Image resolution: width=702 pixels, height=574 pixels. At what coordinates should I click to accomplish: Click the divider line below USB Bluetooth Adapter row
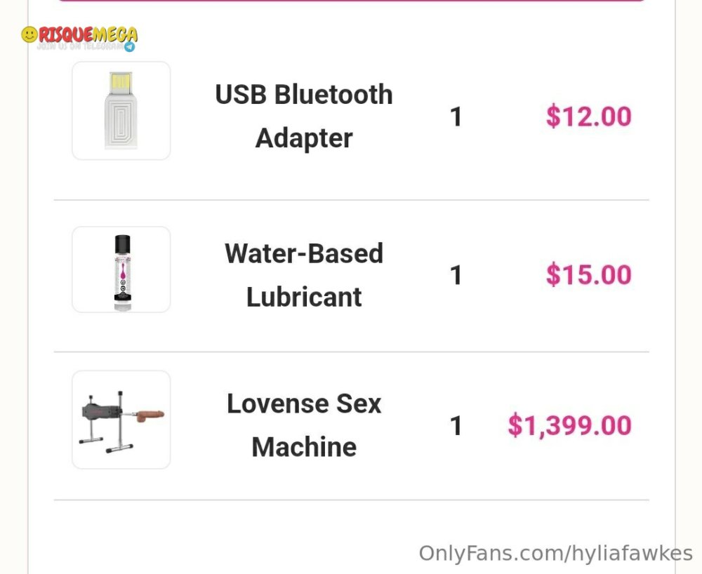point(352,200)
